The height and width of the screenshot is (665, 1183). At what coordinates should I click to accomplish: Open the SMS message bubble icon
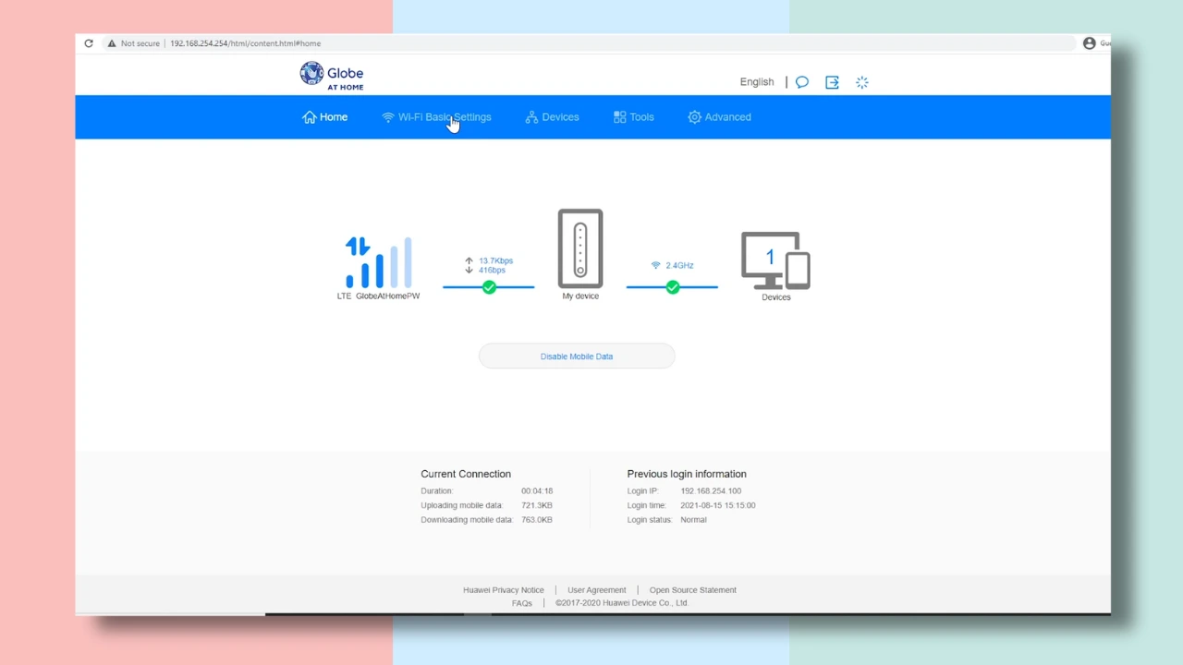click(x=802, y=82)
